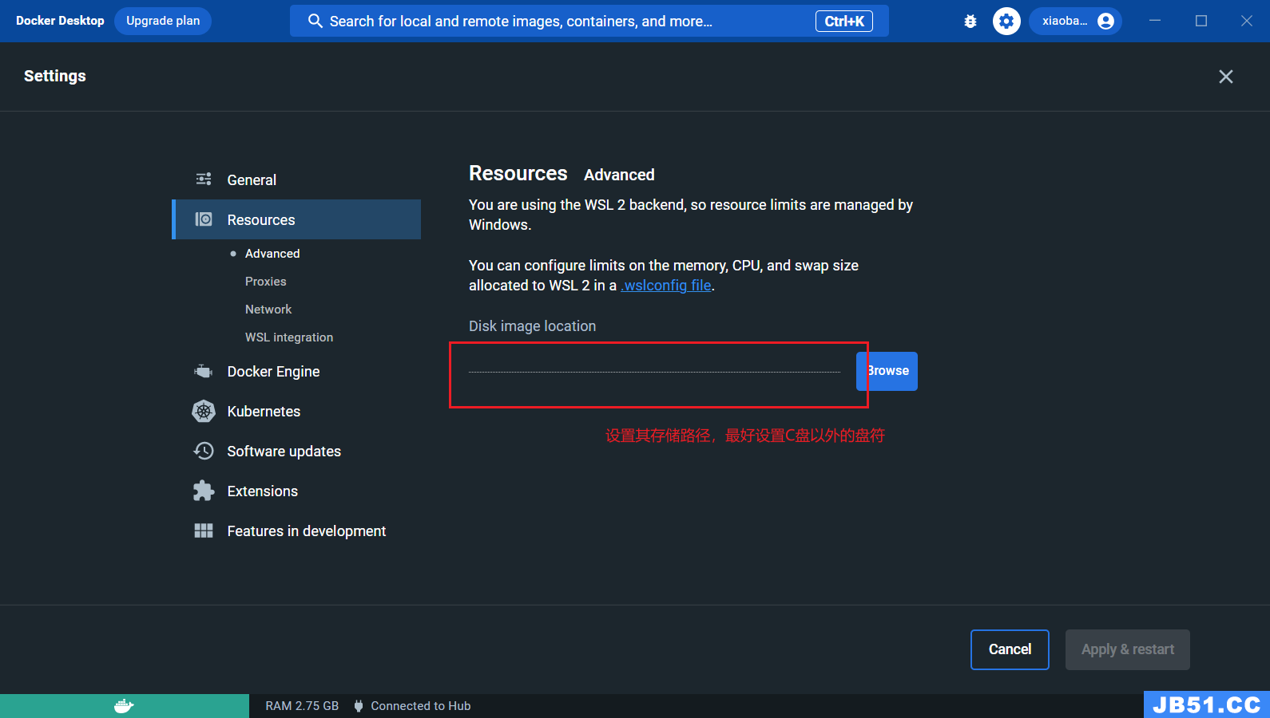Click the General settings sliders icon
The height and width of the screenshot is (718, 1270).
point(204,179)
